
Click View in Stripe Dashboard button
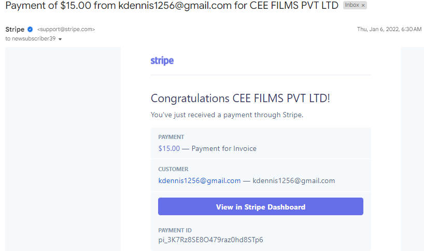tap(261, 206)
